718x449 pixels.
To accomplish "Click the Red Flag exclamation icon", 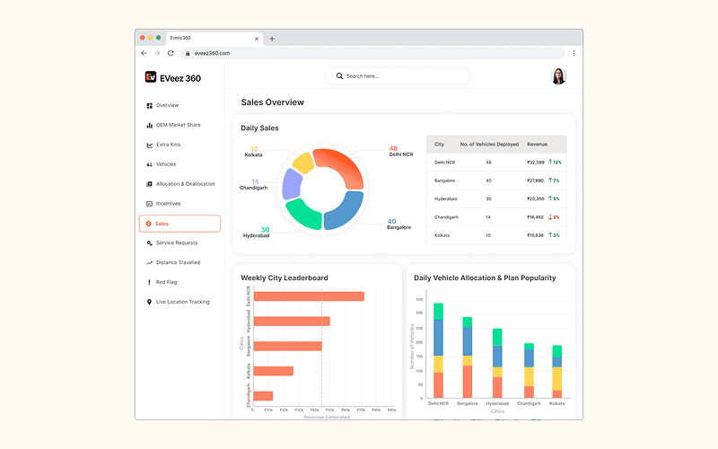I will click(149, 282).
